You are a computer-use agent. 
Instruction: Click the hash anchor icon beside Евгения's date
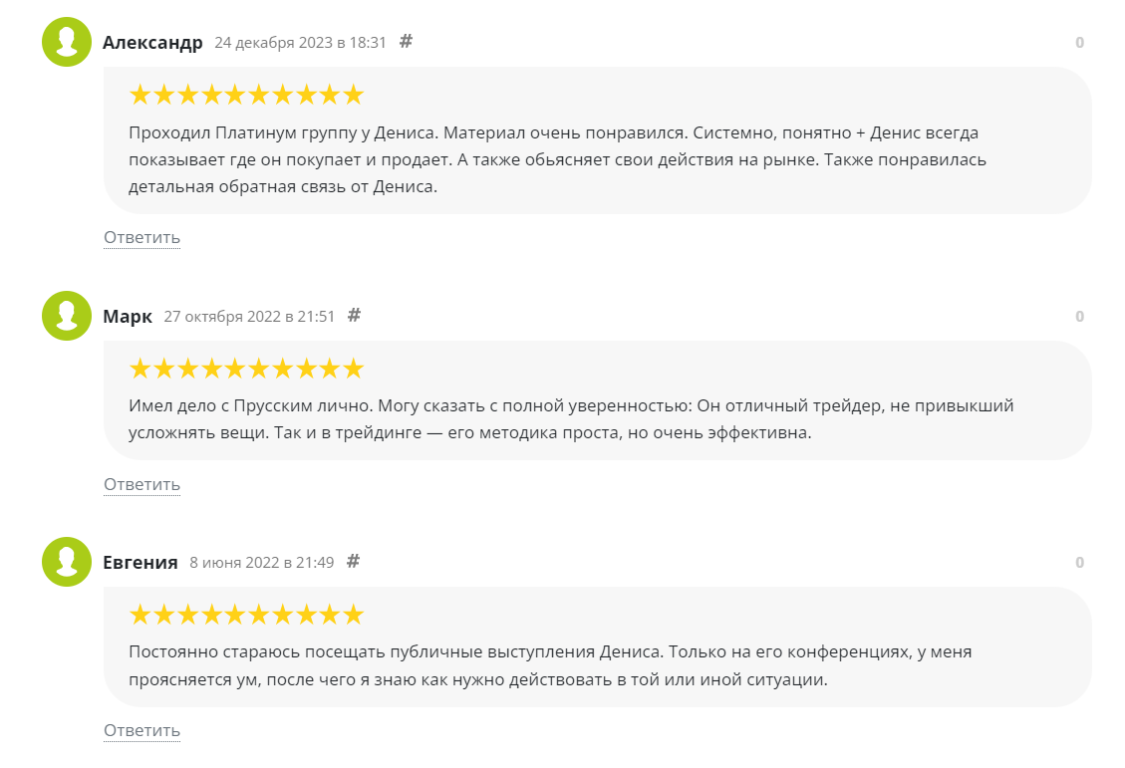click(353, 562)
